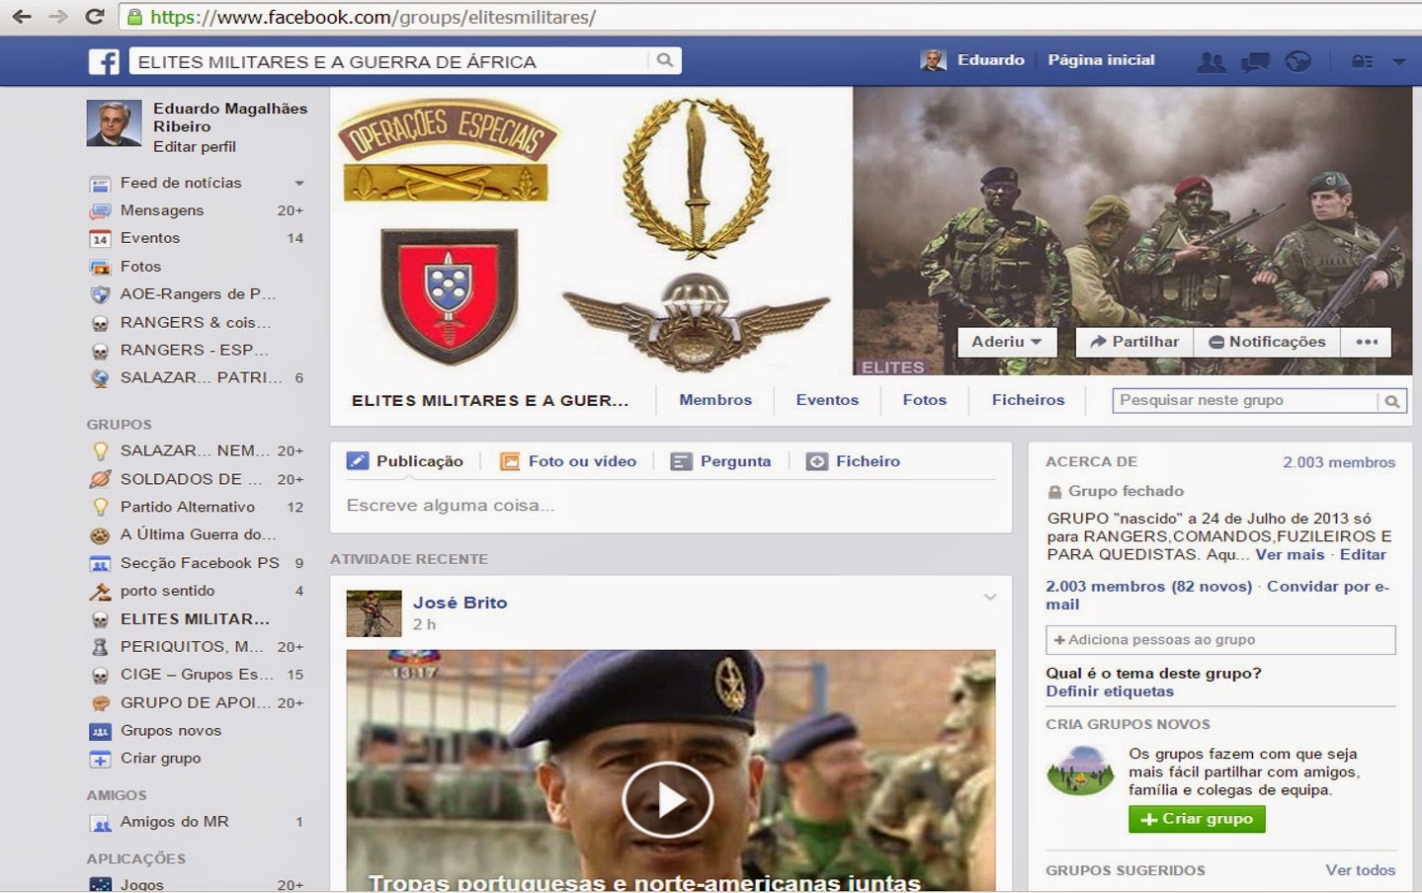Screen dimensions: 1422x893
Task: Click the Jogos application icon
Action: (x=100, y=885)
